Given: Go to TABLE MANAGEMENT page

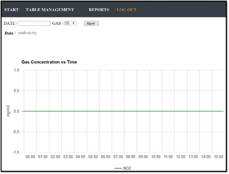Looking at the screenshot, I should point(50,10).
